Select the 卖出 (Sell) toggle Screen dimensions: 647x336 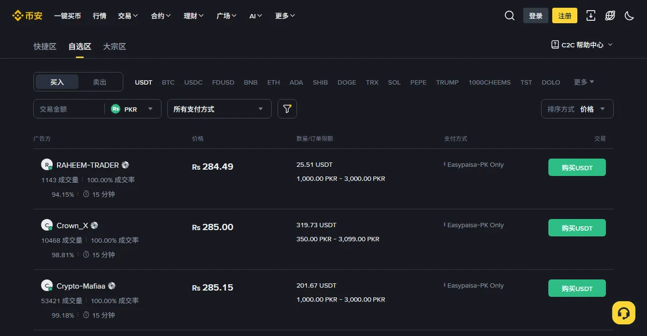(x=100, y=82)
